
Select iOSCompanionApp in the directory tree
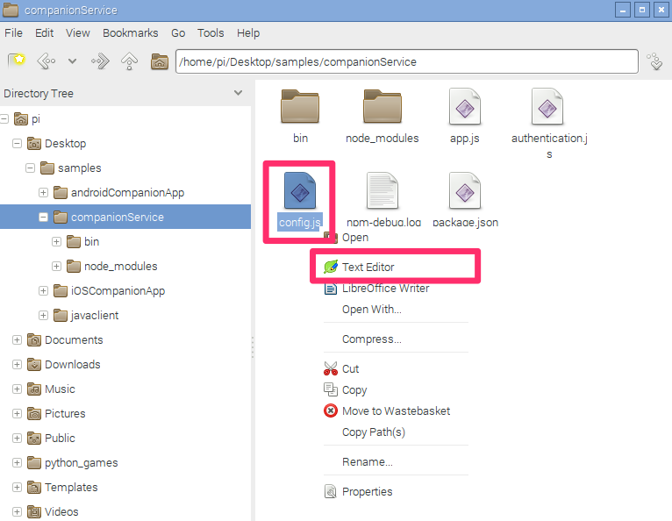[x=110, y=290]
